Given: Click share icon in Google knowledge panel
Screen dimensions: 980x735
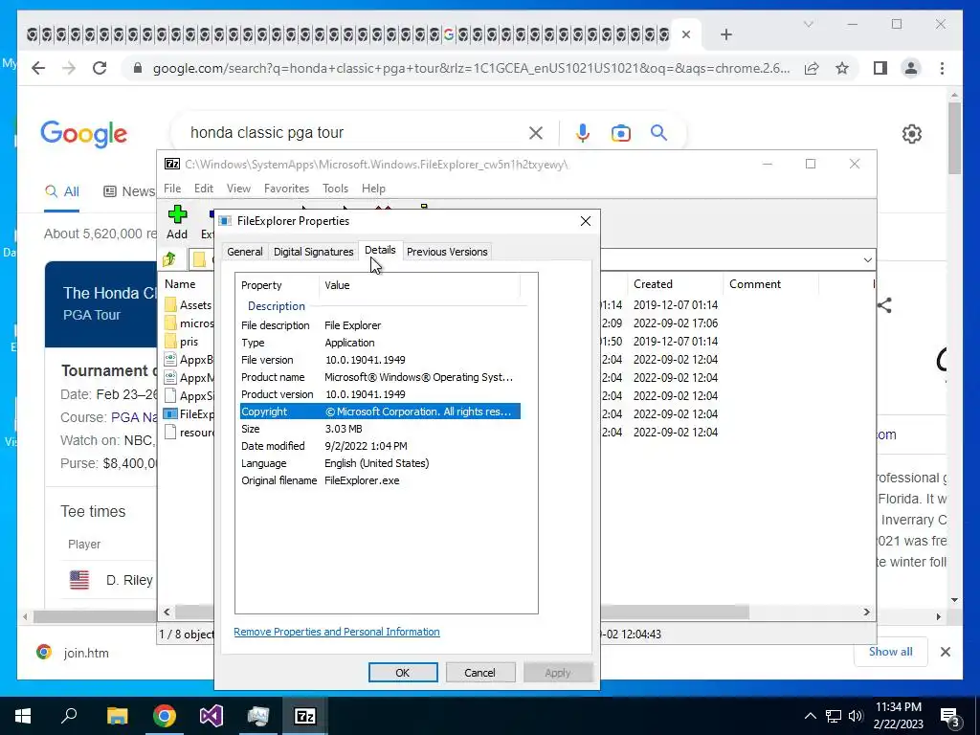Looking at the screenshot, I should click(883, 305).
